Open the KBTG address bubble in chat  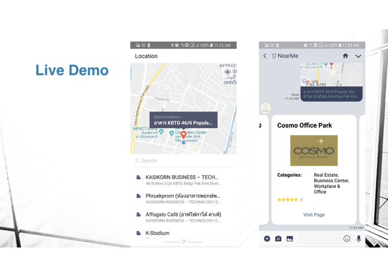pos(331,94)
